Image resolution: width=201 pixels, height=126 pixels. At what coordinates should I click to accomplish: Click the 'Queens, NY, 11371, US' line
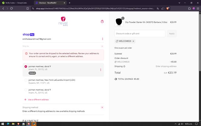(39, 83)
